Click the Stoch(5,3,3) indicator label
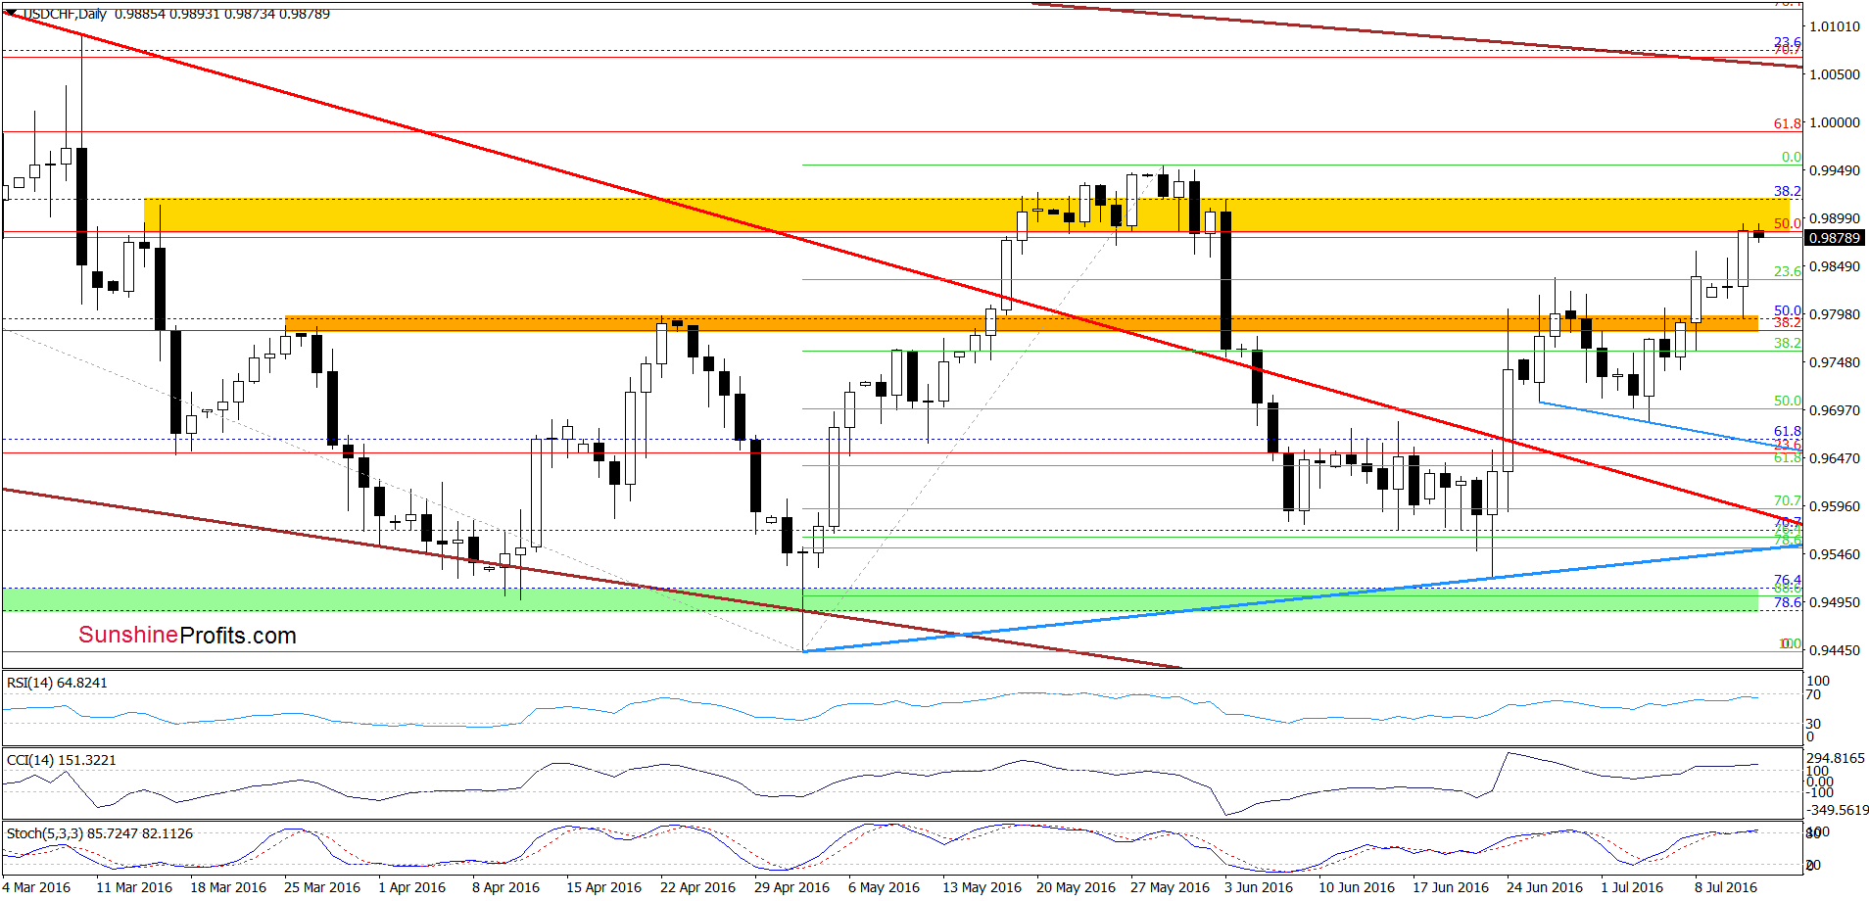 pyautogui.click(x=100, y=833)
